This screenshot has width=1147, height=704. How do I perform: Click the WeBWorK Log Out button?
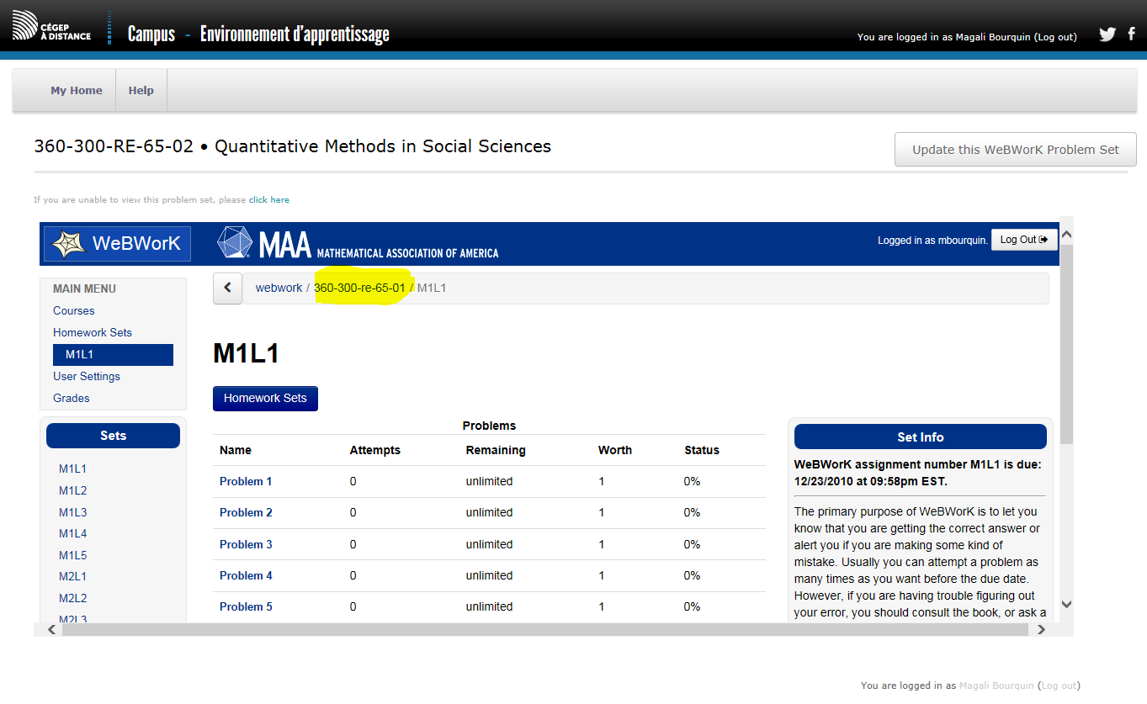pos(1022,240)
